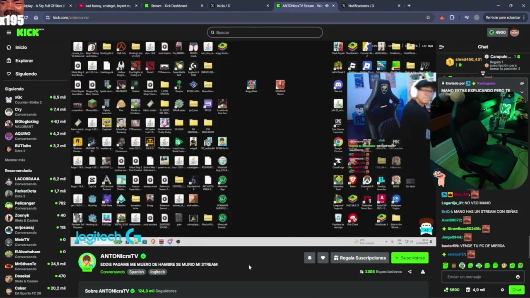Open the recommended MeinTV channel
The image size is (530, 298).
click(x=35, y=242)
